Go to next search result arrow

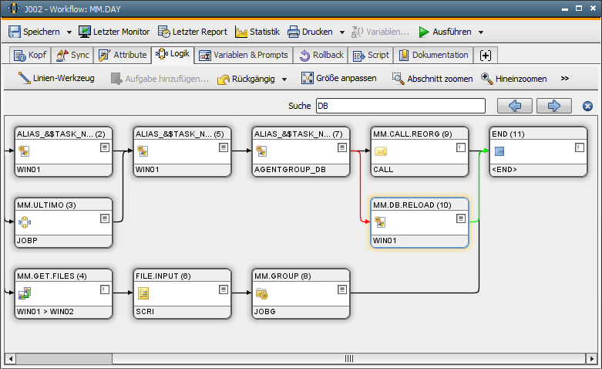coord(553,106)
